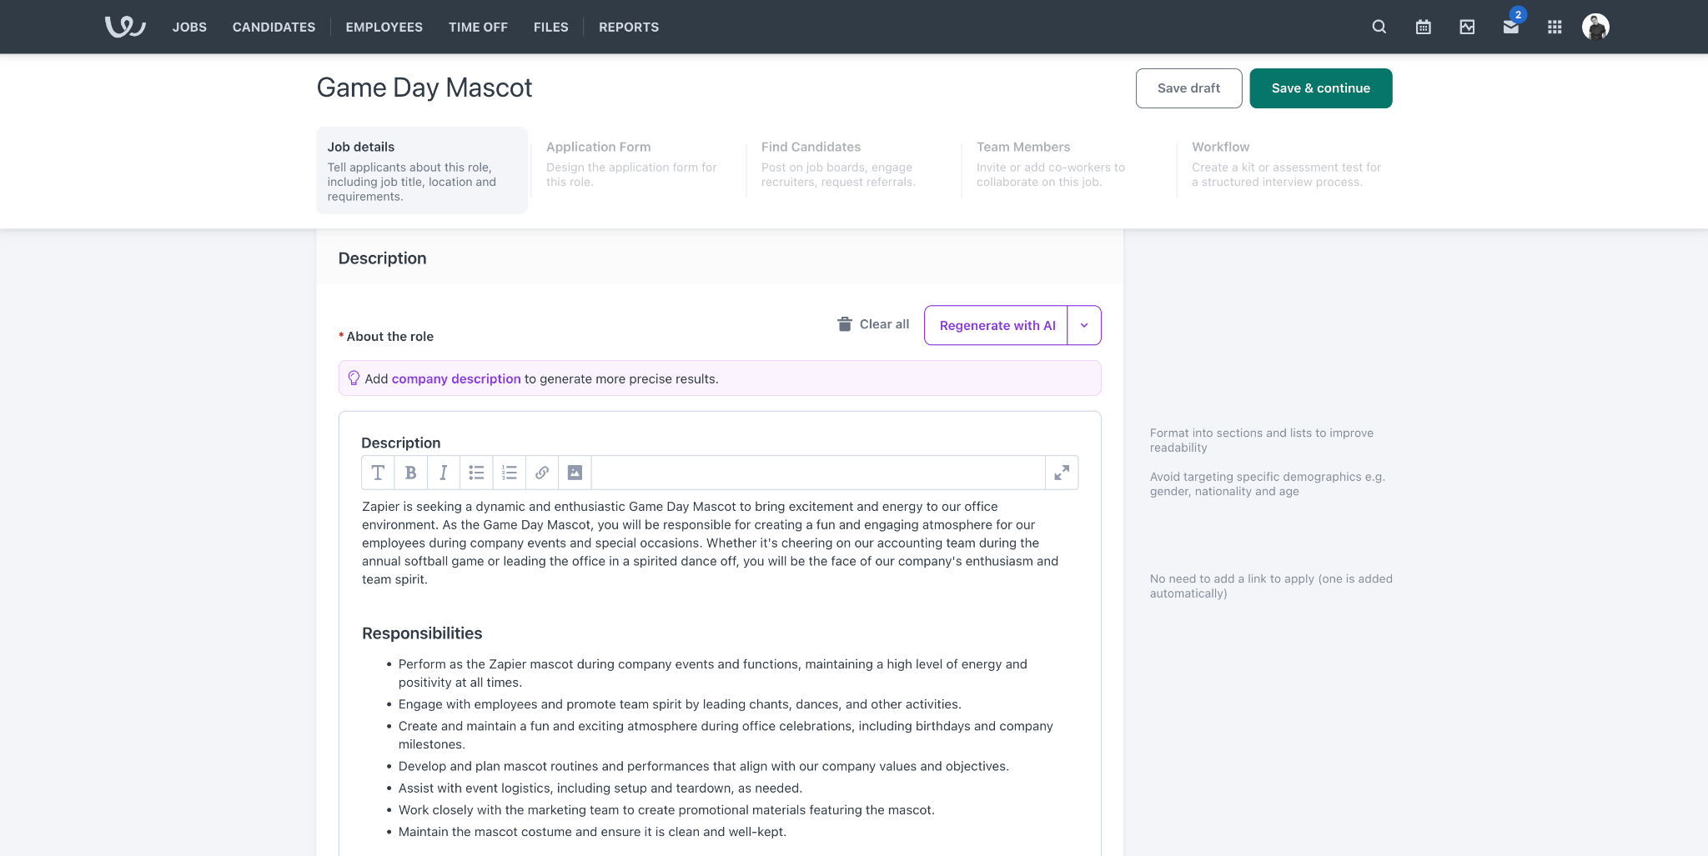Screen dimensions: 1708x856
Task: Select the Job details step
Action: (x=422, y=170)
